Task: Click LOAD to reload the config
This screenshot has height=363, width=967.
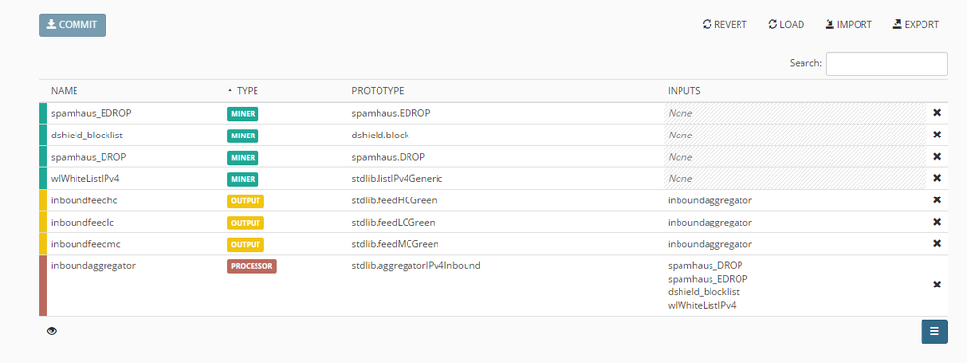Action: click(786, 25)
